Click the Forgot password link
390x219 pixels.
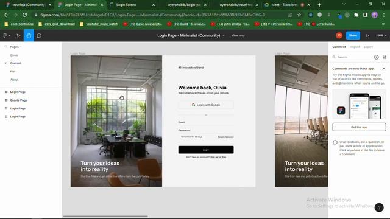pyautogui.click(x=225, y=137)
